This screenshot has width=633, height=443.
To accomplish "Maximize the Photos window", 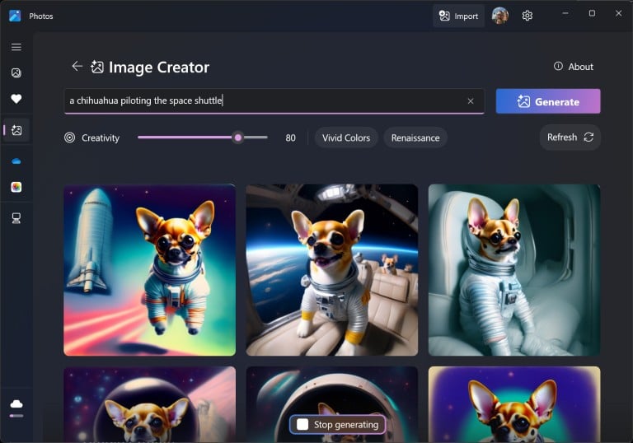I will tap(592, 13).
